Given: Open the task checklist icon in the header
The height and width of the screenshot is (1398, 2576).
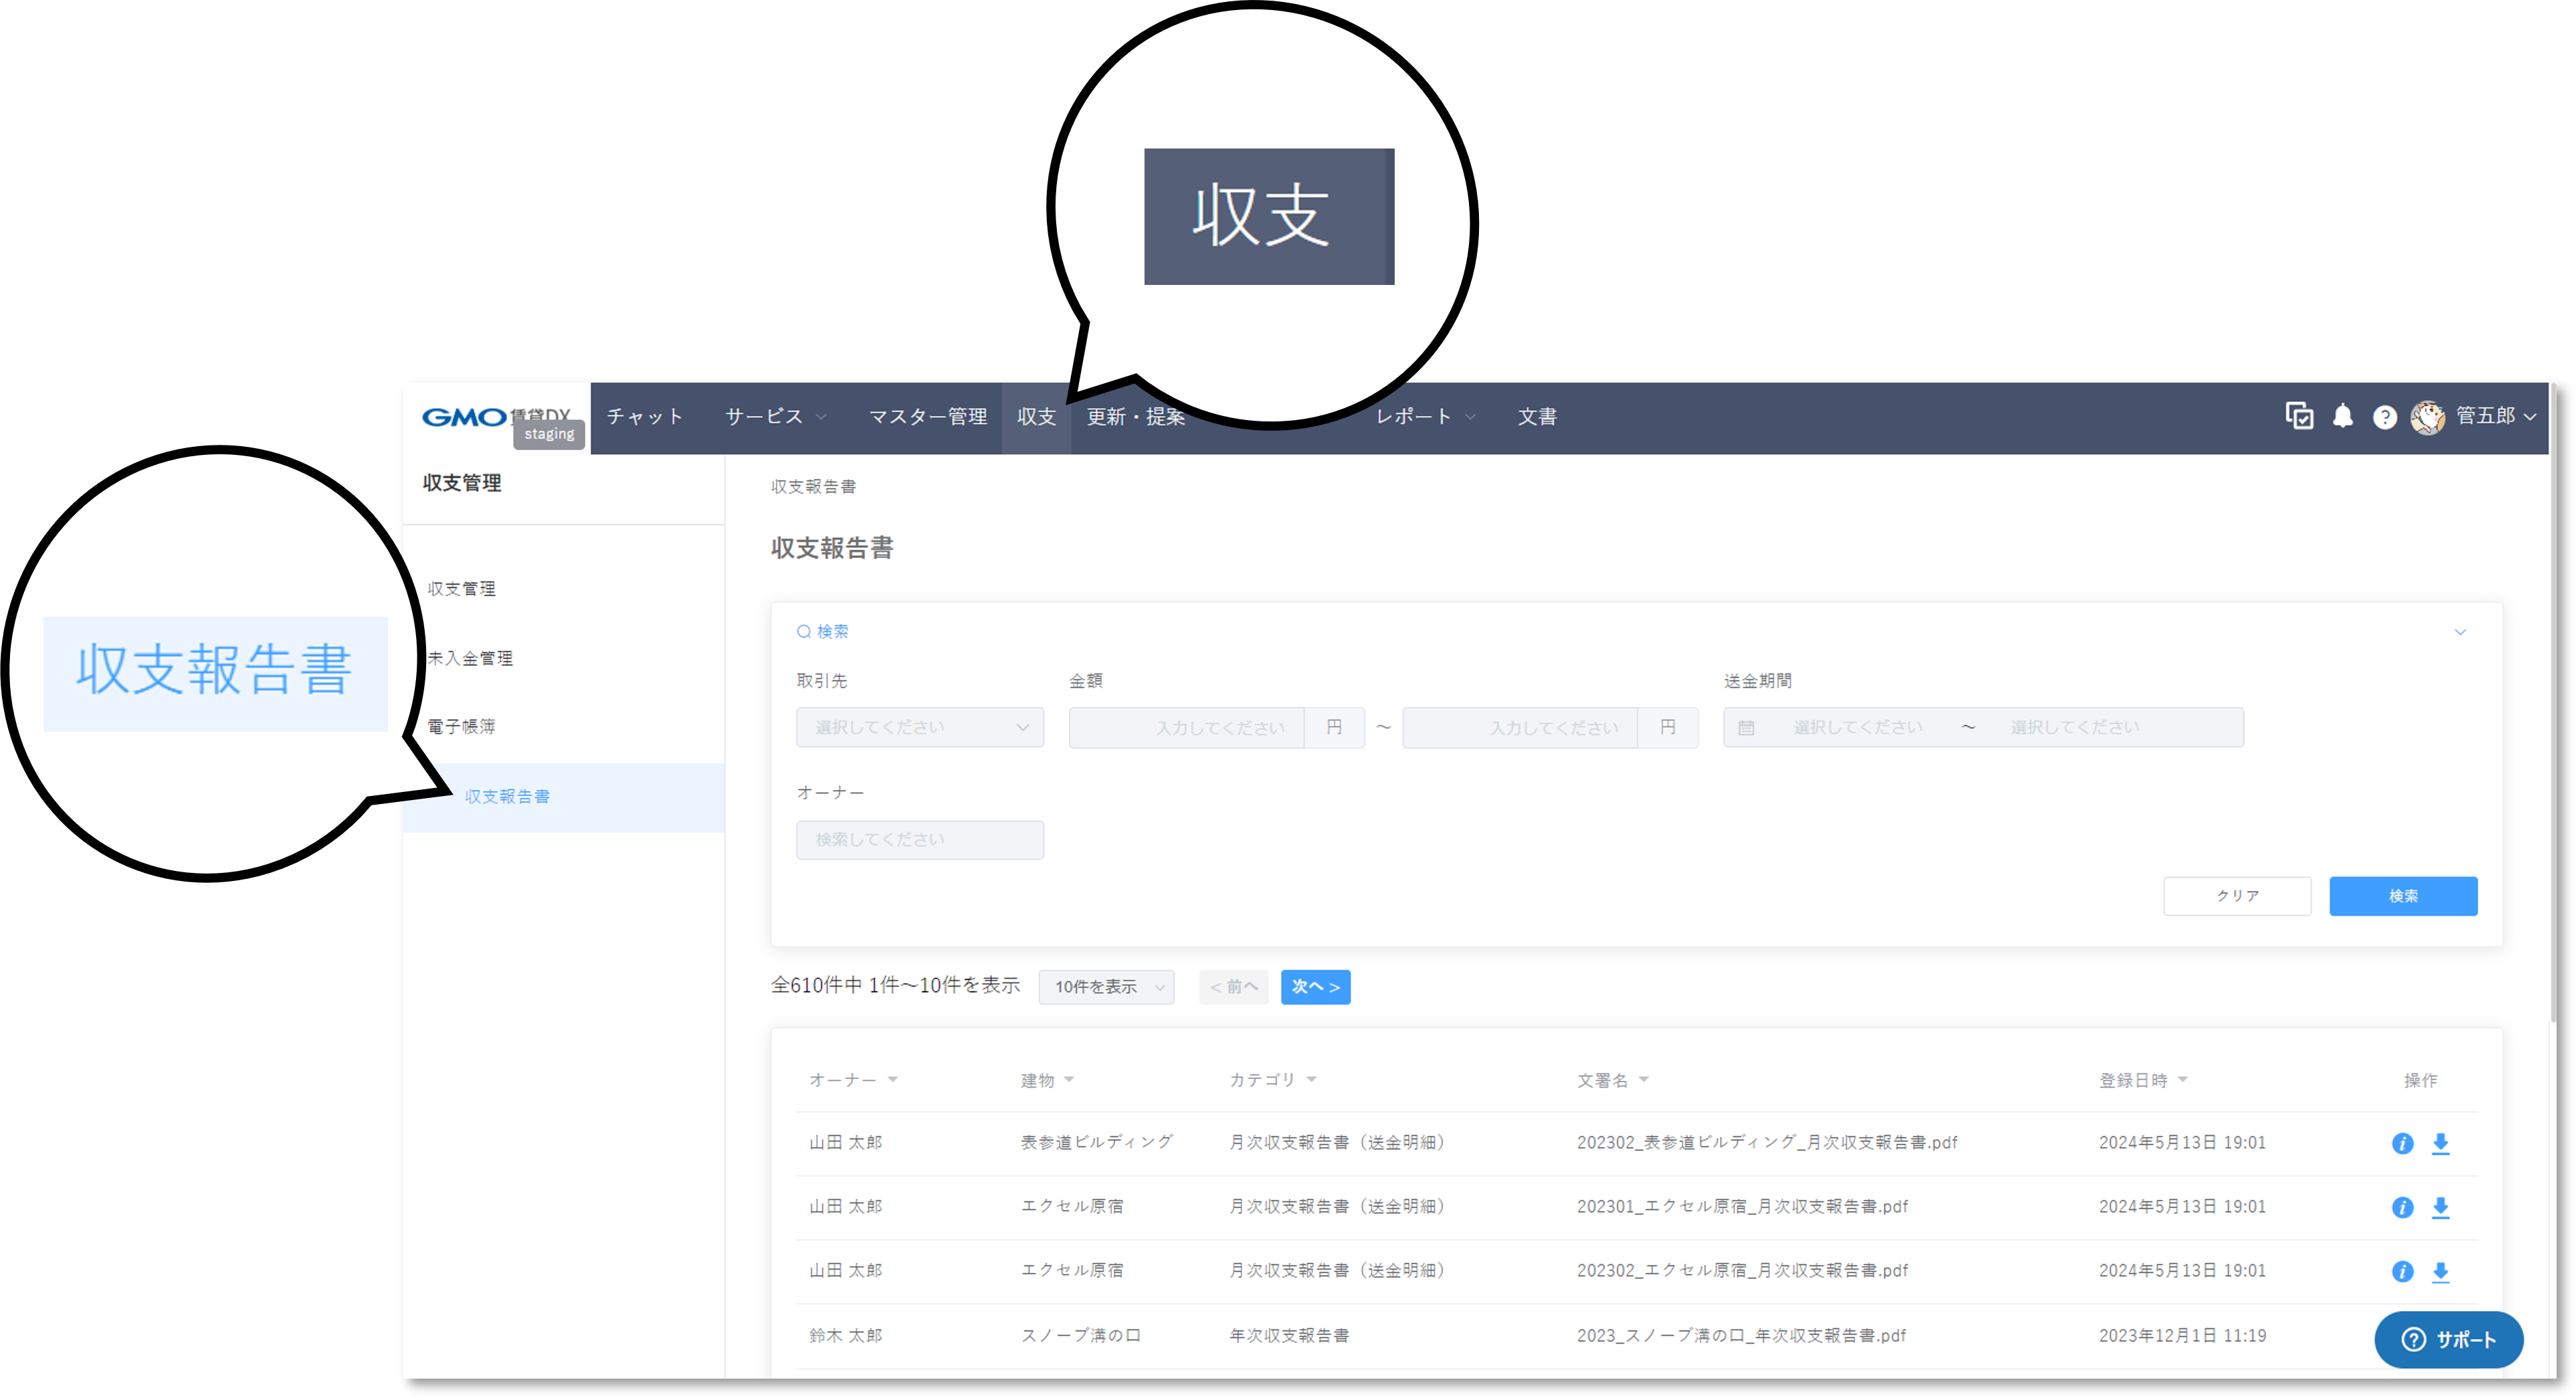Looking at the screenshot, I should coord(2299,416).
